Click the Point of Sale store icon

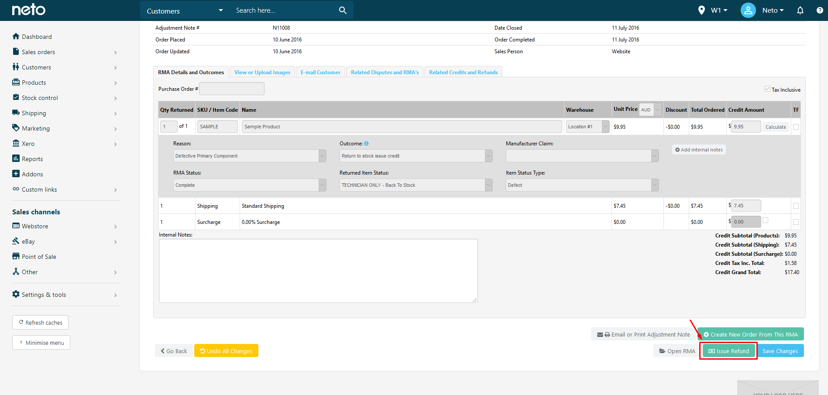[16, 256]
